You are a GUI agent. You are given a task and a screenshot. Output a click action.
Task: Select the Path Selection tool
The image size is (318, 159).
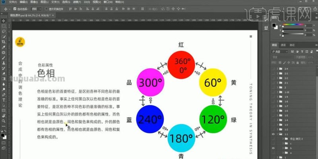[x=4, y=105]
